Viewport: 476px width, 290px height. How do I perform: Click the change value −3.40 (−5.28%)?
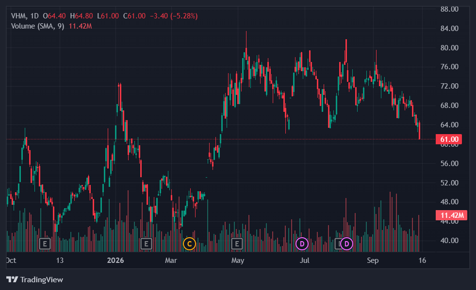point(174,16)
